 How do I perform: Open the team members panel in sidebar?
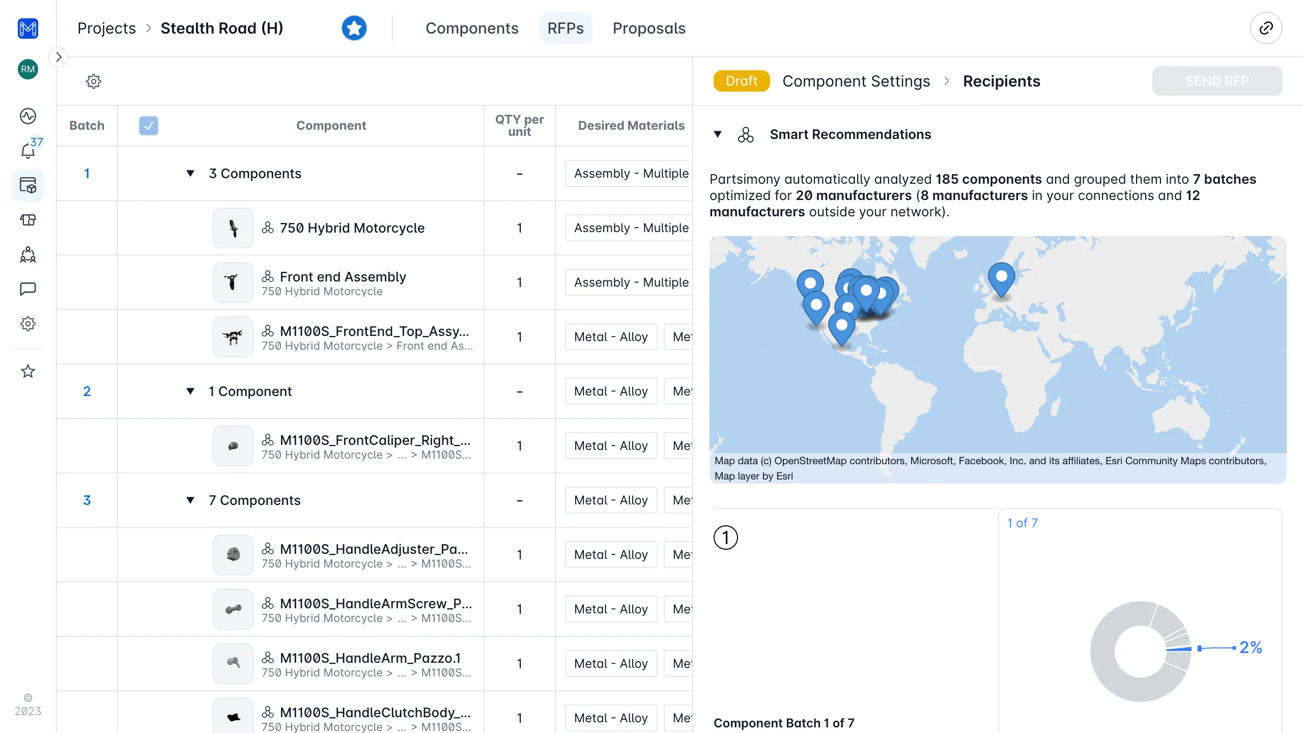pos(27,255)
